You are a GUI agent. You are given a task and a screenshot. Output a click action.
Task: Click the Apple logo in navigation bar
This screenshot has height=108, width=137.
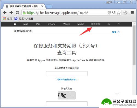(x=15, y=24)
